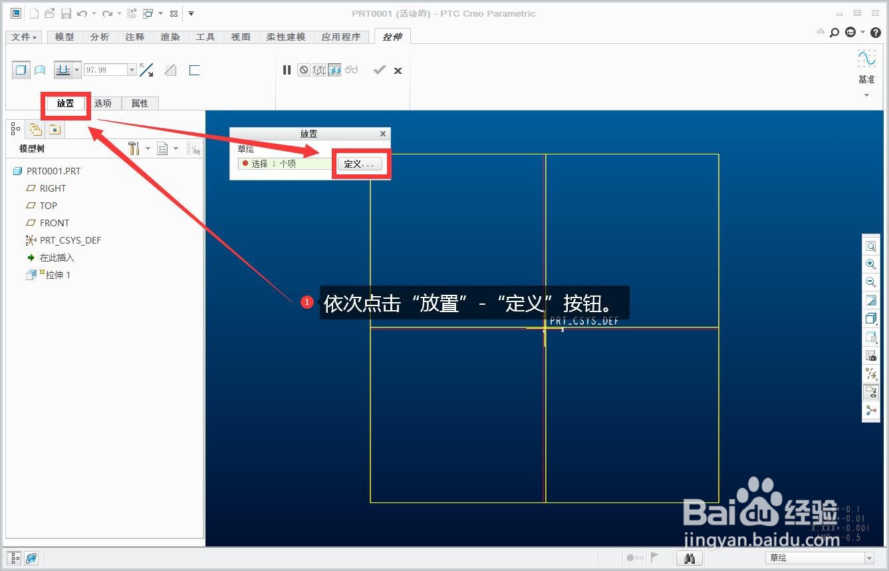Switch to the 分析 ribbon tab
This screenshot has width=889, height=571.
point(100,37)
